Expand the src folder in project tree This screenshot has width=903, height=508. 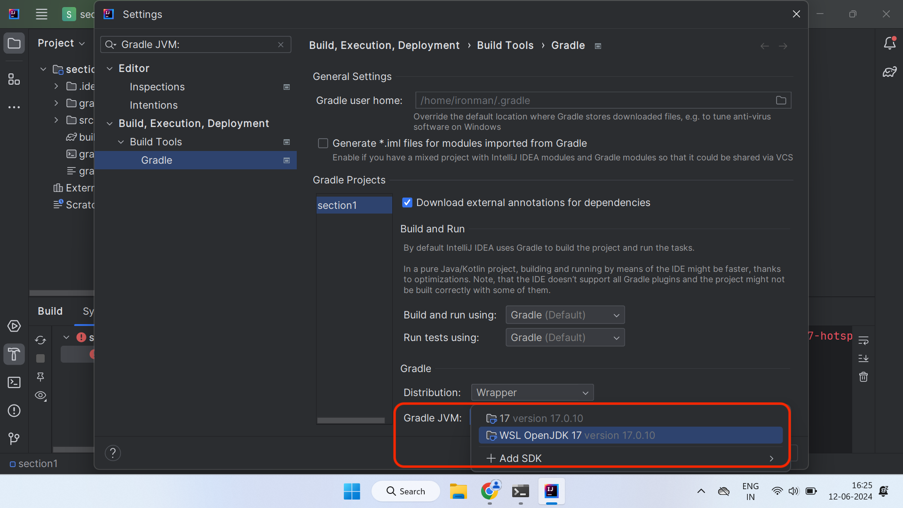click(x=56, y=120)
